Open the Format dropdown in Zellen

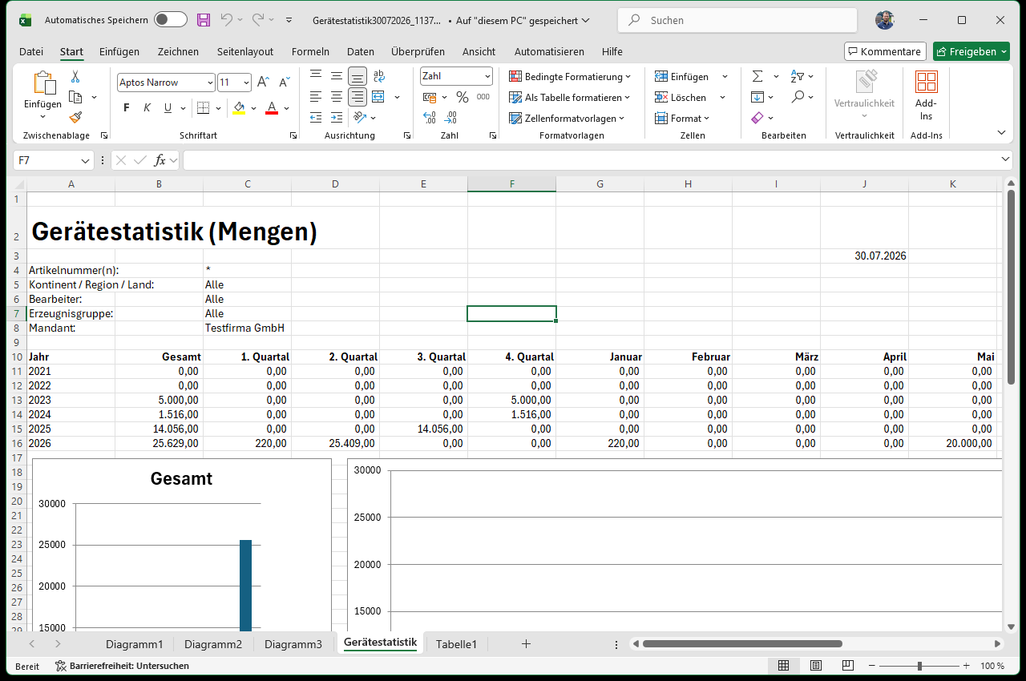pos(683,118)
